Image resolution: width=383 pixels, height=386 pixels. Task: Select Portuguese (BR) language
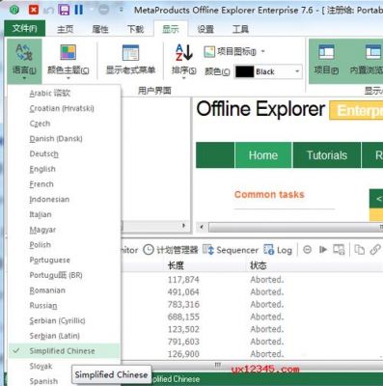click(65, 275)
